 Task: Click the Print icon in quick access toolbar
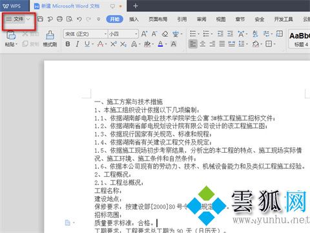coord(59,19)
